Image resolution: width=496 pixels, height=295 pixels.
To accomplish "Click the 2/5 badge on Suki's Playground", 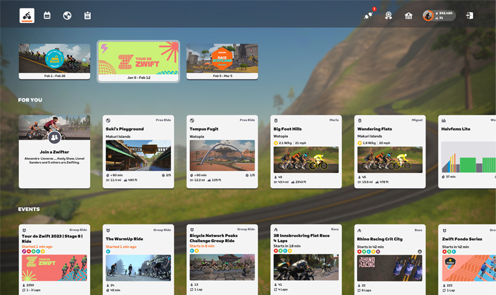I will pyautogui.click(x=166, y=175).
